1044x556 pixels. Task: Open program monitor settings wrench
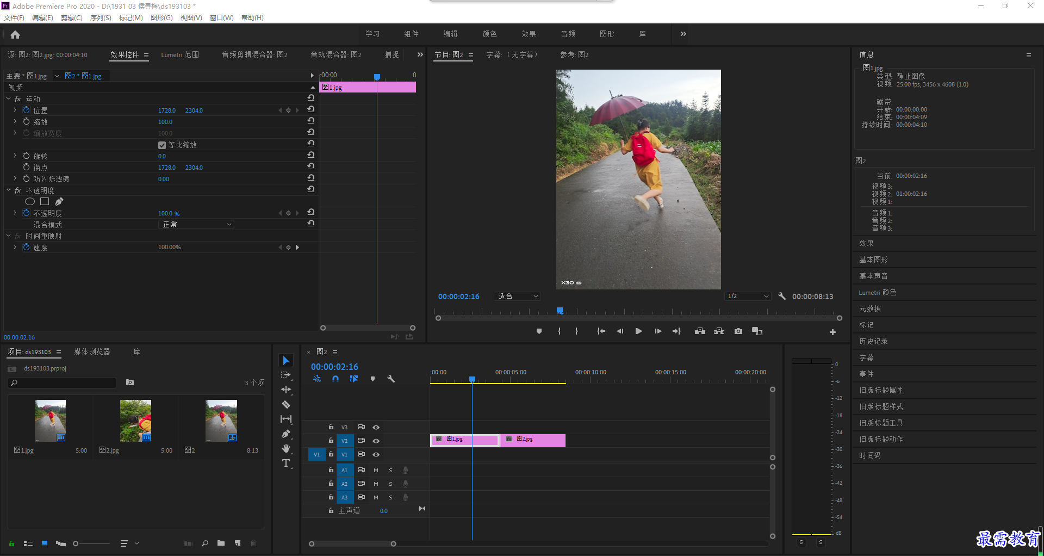coord(782,296)
